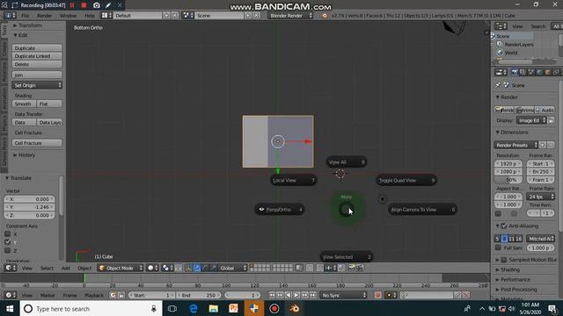This screenshot has height=316, width=563.
Task: Click the timeline editor type icon
Action: click(10, 295)
